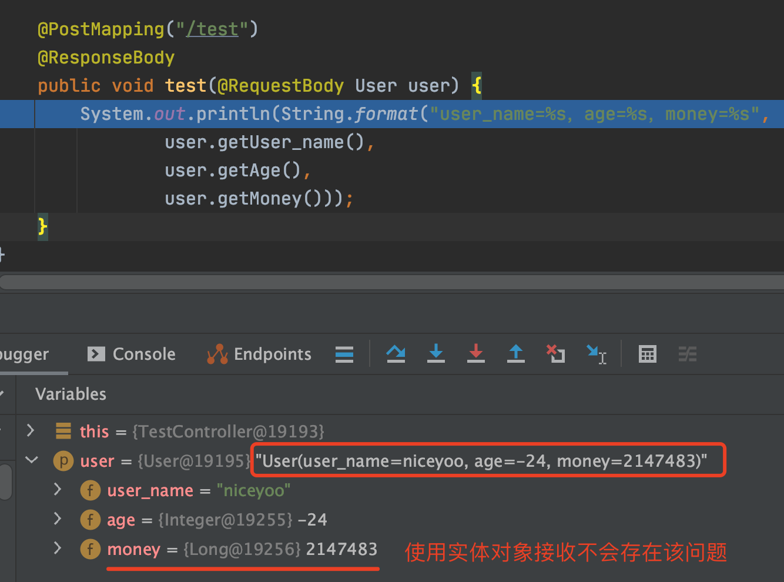784x582 pixels.
Task: Click the closing yellow brace of the method
Action: (x=42, y=226)
